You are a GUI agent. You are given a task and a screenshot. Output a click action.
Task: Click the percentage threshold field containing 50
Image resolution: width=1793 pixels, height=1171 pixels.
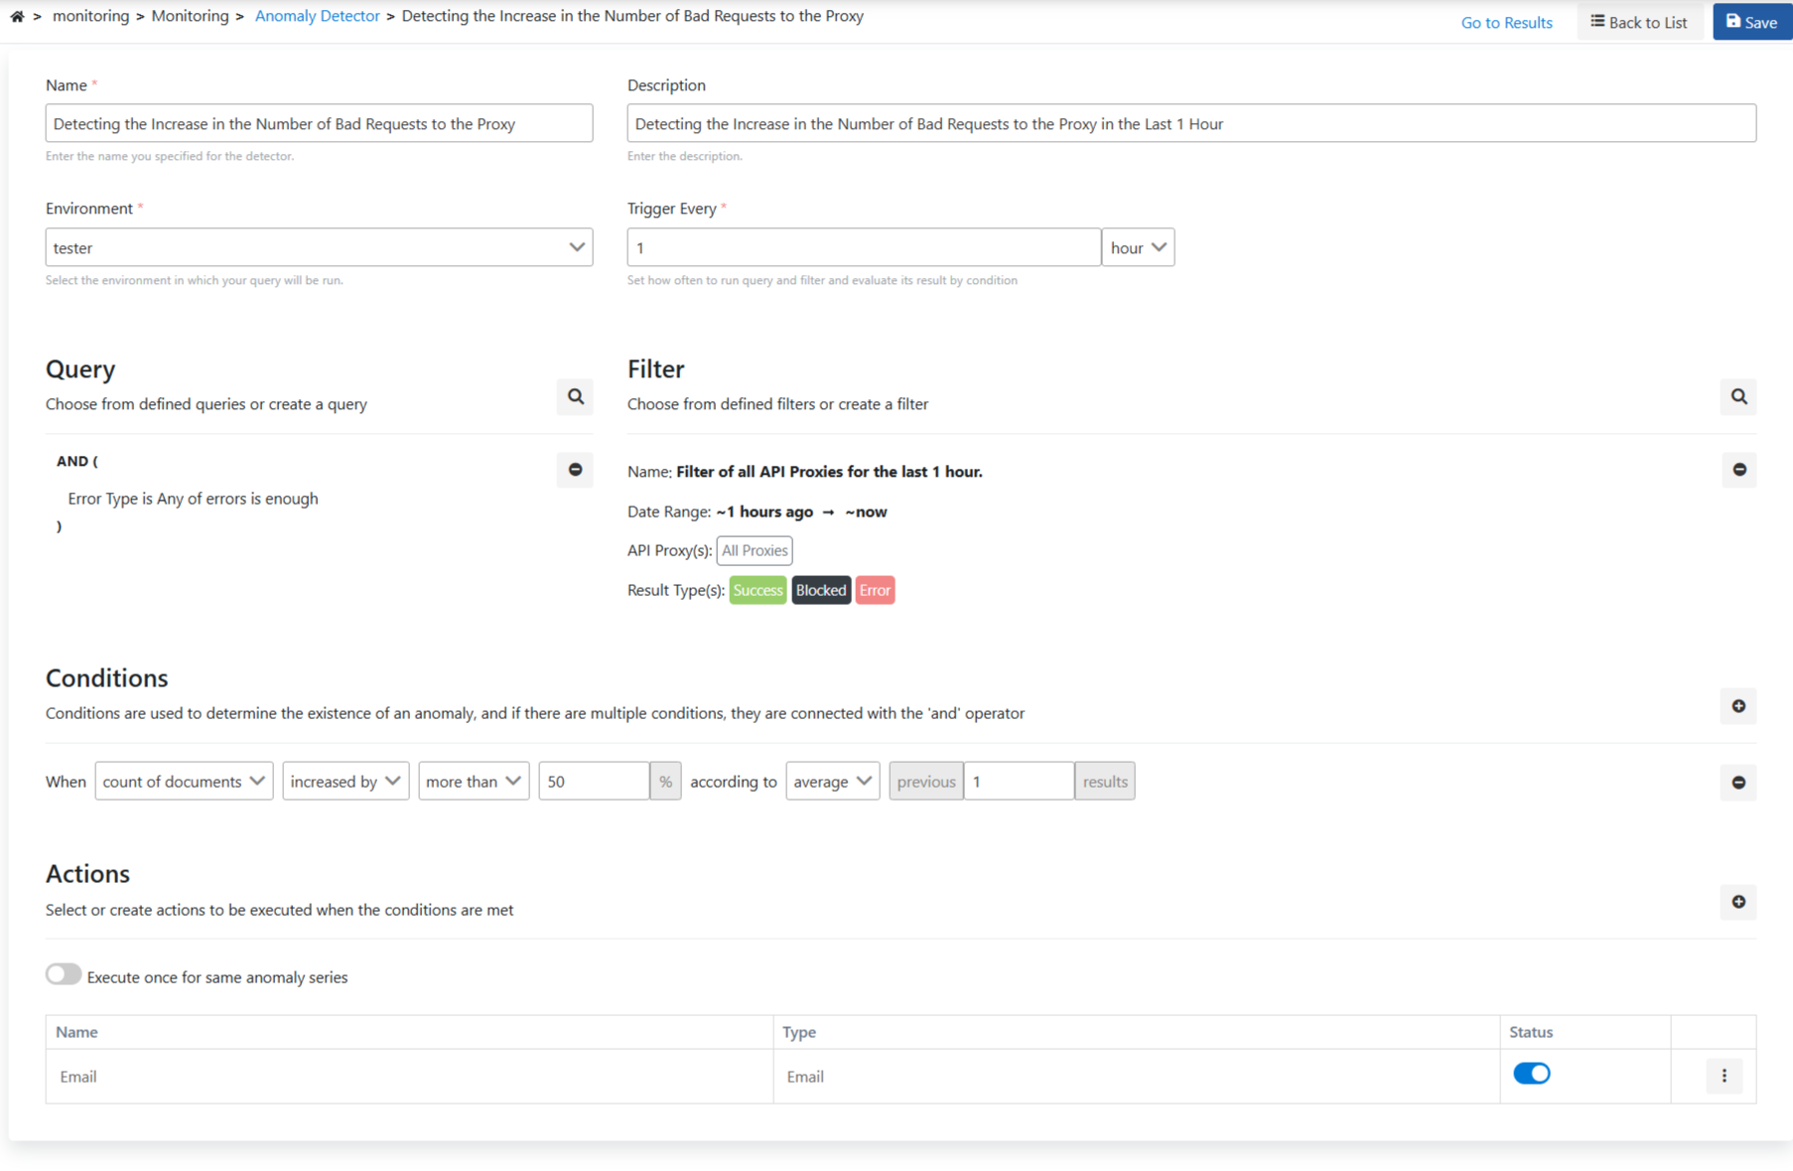coord(593,782)
